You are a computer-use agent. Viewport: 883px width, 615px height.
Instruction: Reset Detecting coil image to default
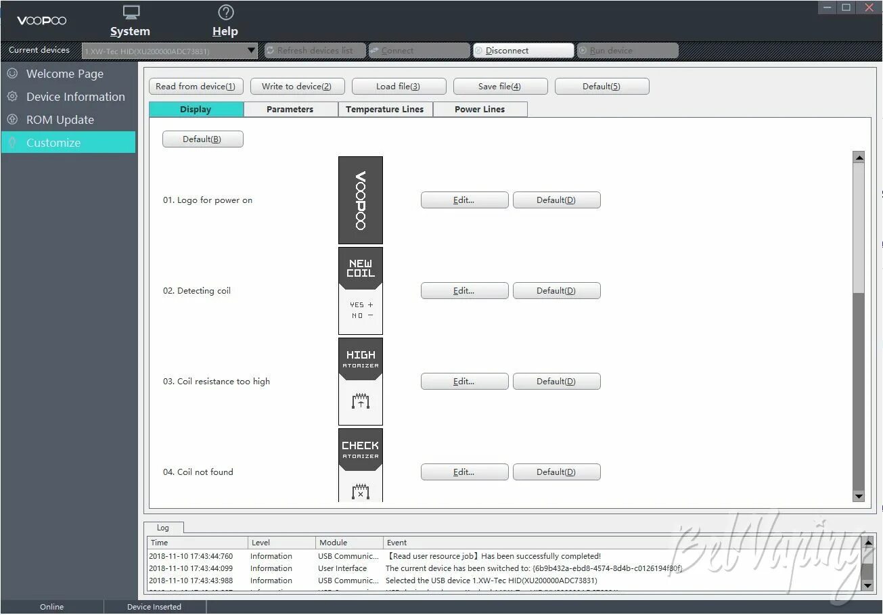[557, 291]
